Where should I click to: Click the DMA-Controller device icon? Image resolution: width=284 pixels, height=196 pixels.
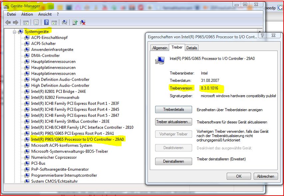pos(27,56)
